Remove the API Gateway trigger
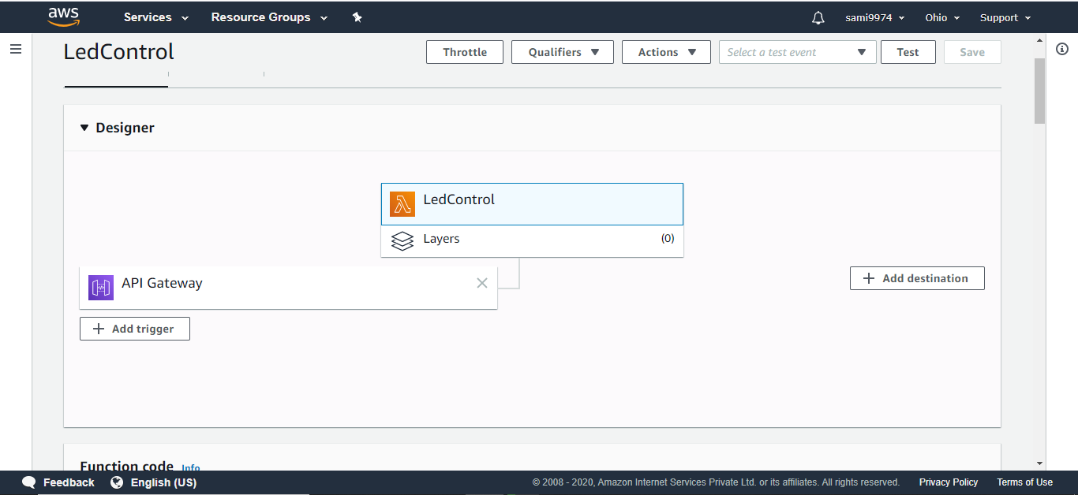 [482, 283]
